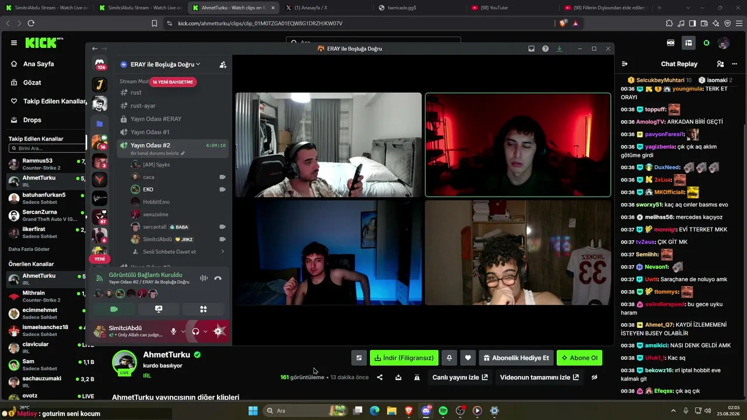Open Videonun tamamını izle link

click(x=539, y=377)
